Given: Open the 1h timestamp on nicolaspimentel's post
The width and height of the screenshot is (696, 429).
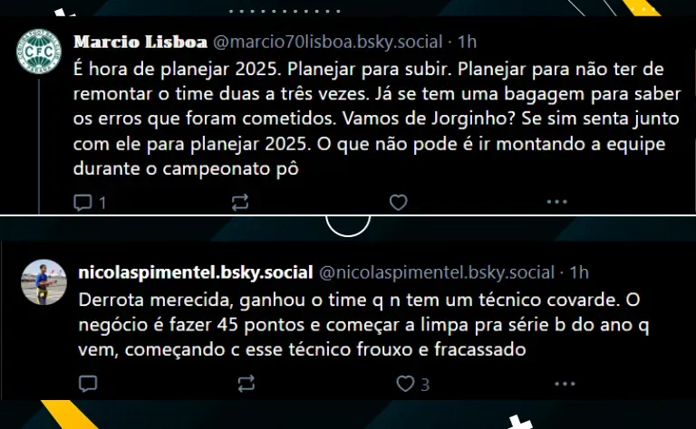Looking at the screenshot, I should tap(579, 272).
